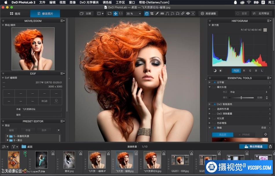
Task: Open the 调色板 menu
Action: [x=107, y=2]
